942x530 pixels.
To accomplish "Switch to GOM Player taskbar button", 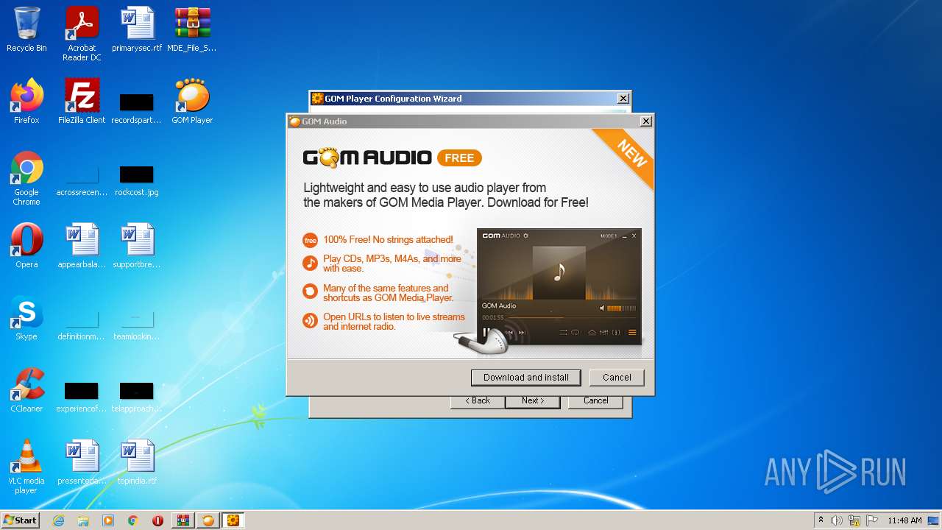I will pos(208,520).
